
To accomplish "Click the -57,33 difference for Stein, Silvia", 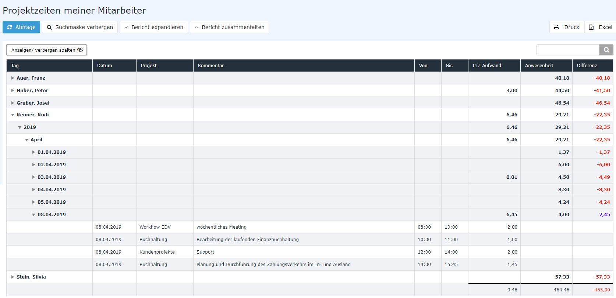I will pyautogui.click(x=602, y=277).
